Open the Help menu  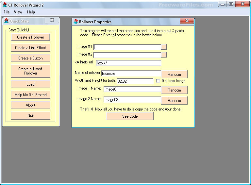click(31, 12)
